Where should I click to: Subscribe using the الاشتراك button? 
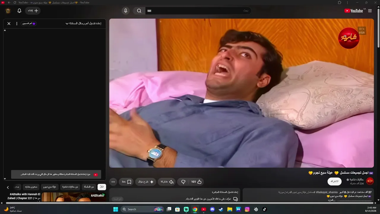[335, 181]
